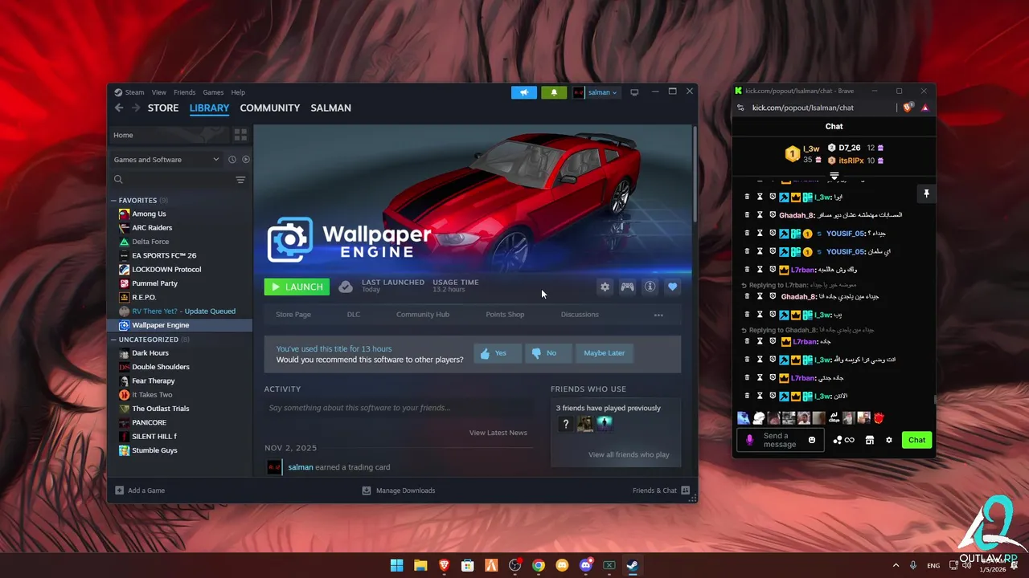
Task: Go back with Steam back arrow
Action: point(119,108)
